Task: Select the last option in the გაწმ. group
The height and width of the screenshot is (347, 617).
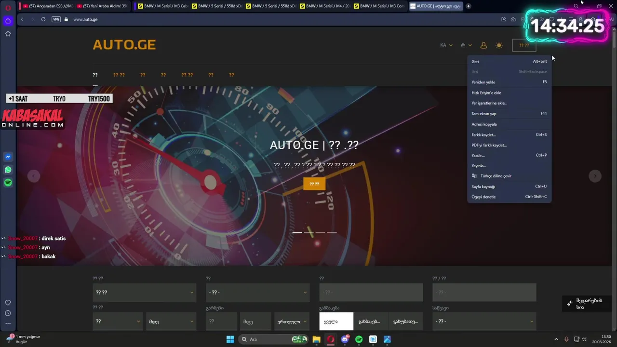Action: [405, 321]
